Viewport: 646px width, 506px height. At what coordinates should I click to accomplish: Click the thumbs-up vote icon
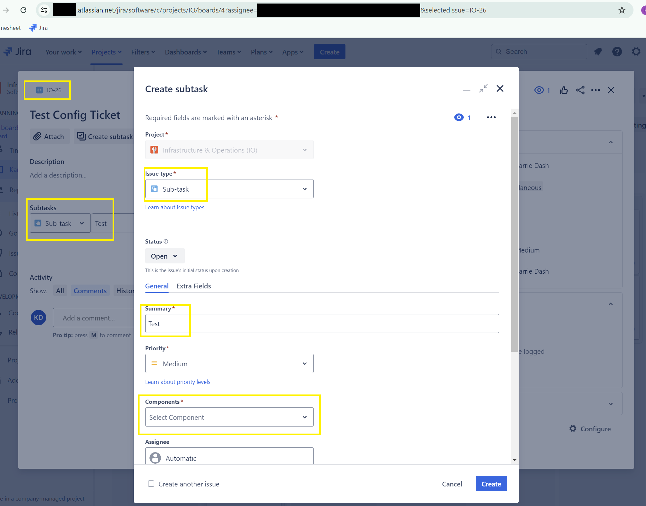[564, 90]
